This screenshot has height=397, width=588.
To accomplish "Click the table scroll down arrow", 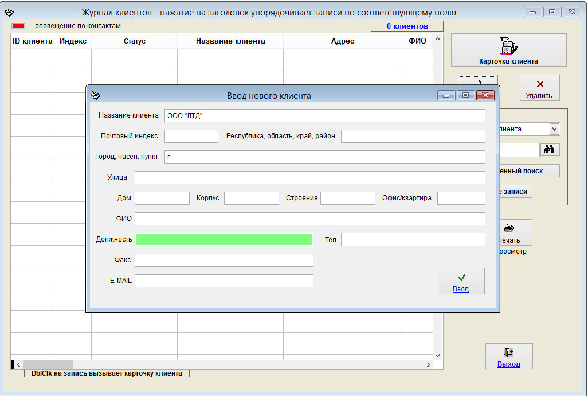I will pos(438,356).
